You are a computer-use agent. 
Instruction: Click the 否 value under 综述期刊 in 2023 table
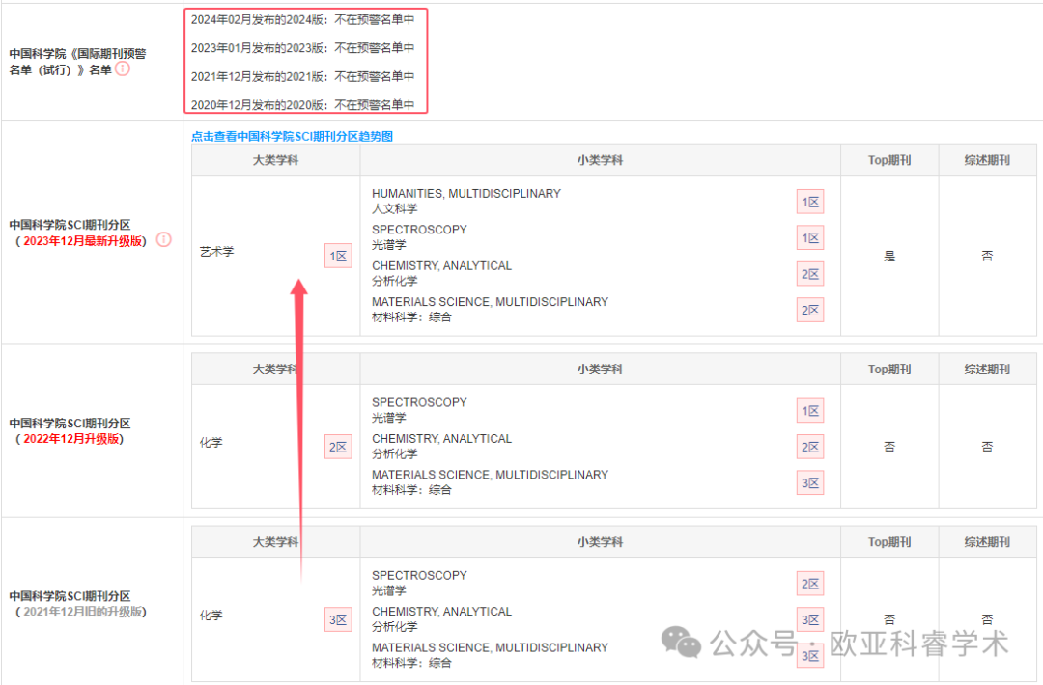987,256
